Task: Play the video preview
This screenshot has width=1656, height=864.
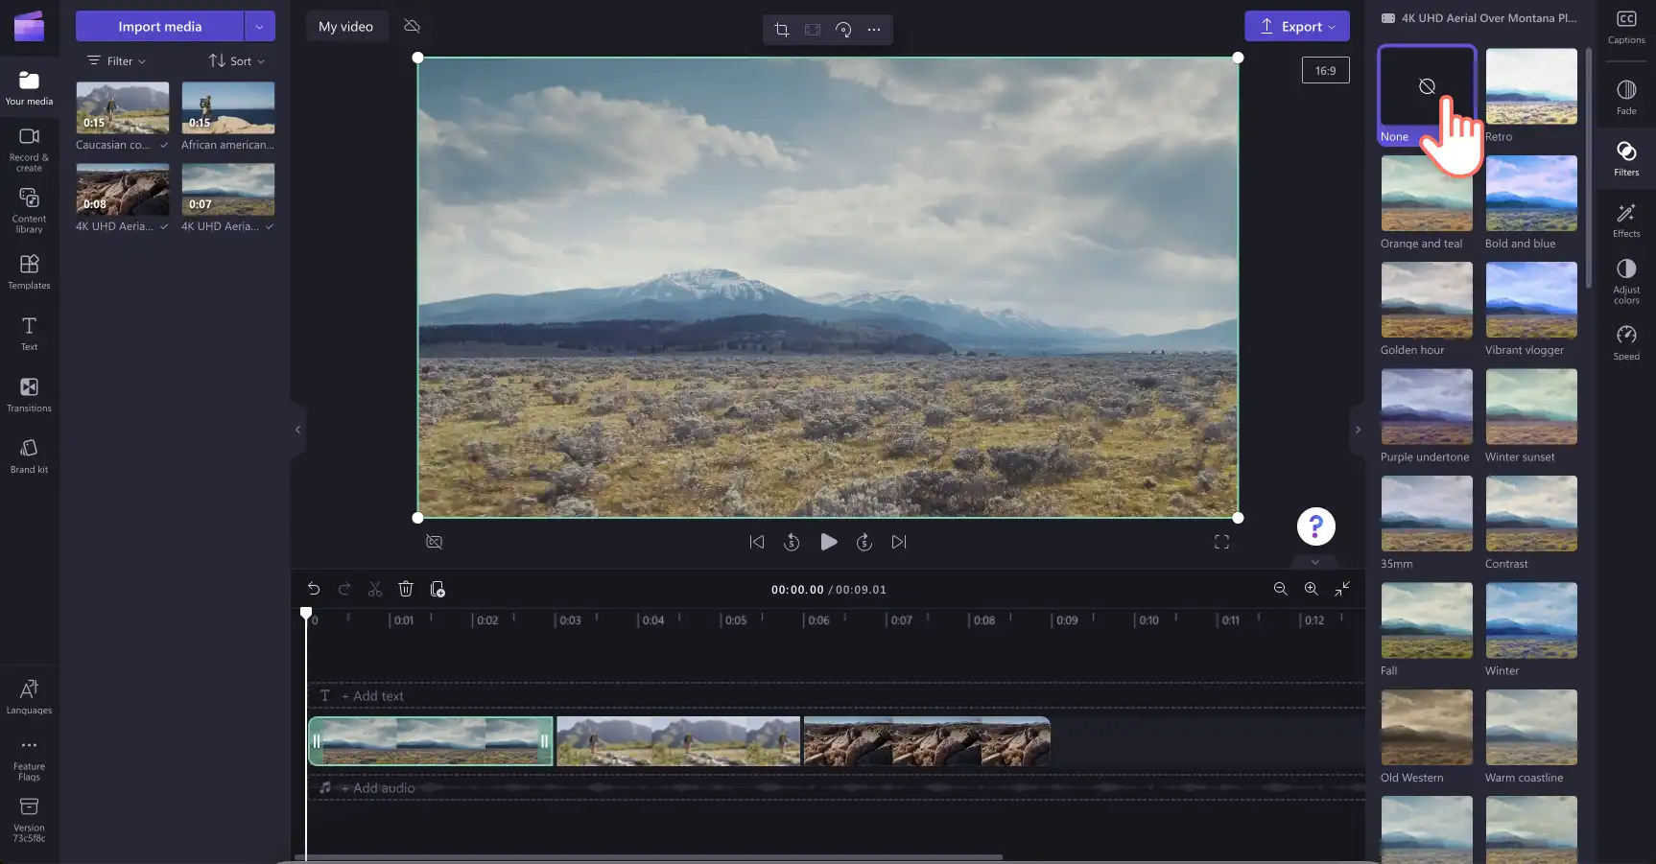Action: coord(829,542)
